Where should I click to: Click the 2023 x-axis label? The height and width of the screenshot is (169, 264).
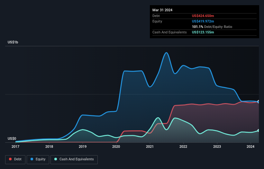tap(217, 147)
